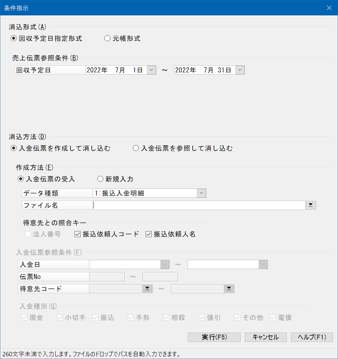Image resolution: width=338 pixels, height=359 pixels.
Task: Select 回収予定日指定形式 radio button
Action: [14, 38]
